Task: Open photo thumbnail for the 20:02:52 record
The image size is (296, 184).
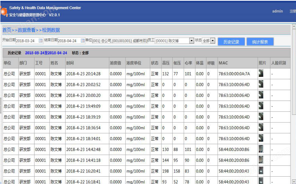Action: [261, 84]
